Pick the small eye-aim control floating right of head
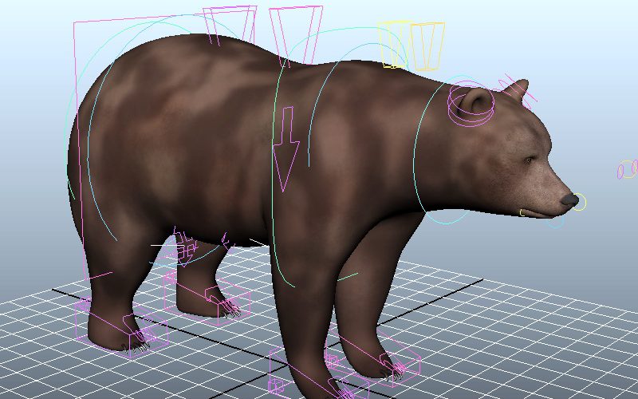Image resolution: width=638 pixels, height=399 pixels. 626,169
